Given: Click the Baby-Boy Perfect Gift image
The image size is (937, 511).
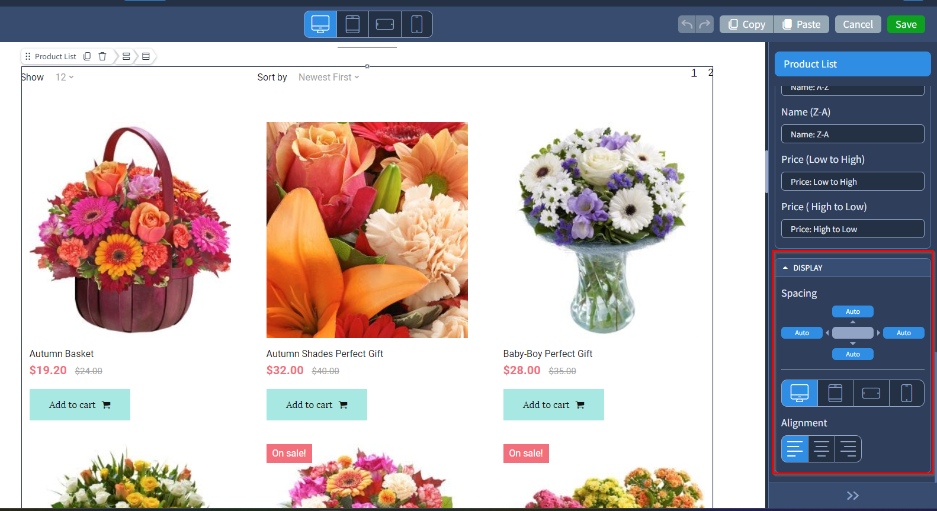Looking at the screenshot, I should pyautogui.click(x=604, y=230).
